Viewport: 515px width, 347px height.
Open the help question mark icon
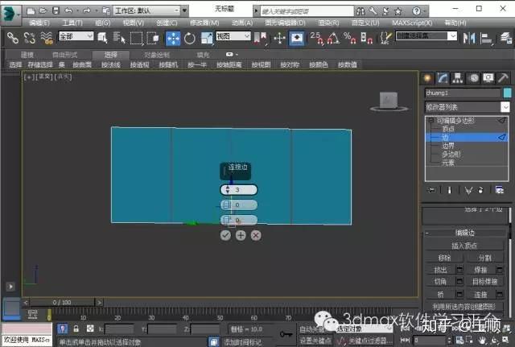pyautogui.click(x=416, y=11)
